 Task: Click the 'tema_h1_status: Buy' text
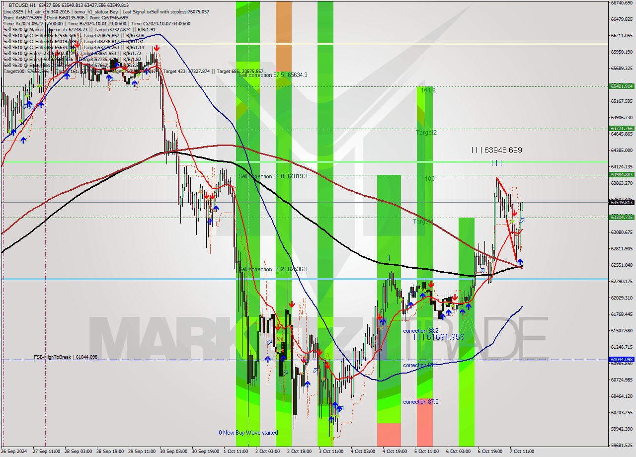click(x=97, y=11)
